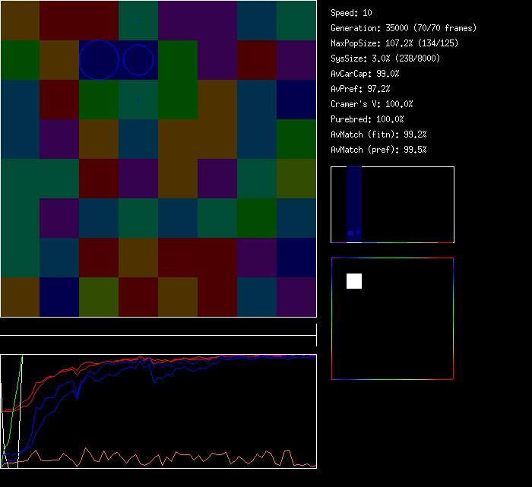Click the Speed: 10 readout
The width and height of the screenshot is (532, 487).
click(x=351, y=13)
